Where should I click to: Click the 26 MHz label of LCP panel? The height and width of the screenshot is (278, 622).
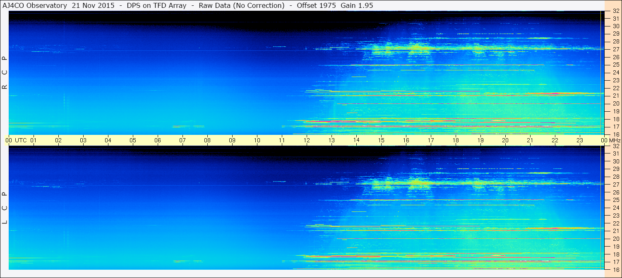click(x=616, y=192)
